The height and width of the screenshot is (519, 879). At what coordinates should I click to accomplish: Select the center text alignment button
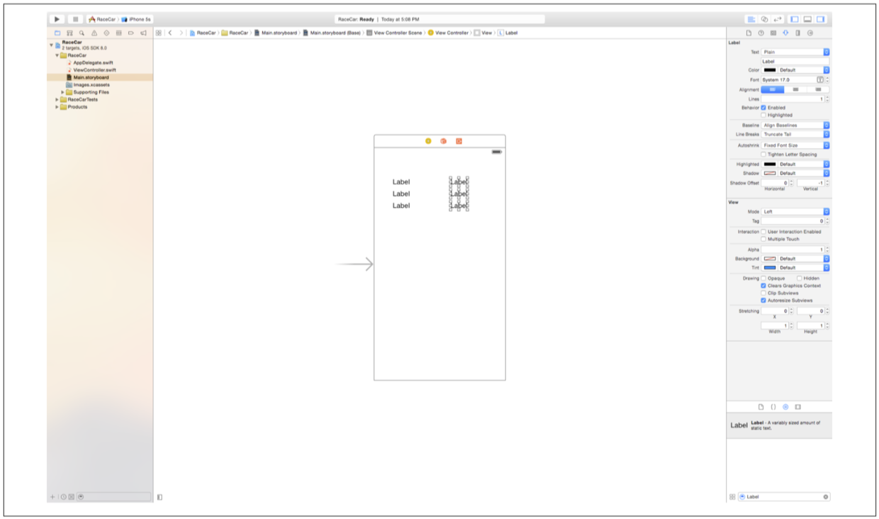pos(795,90)
